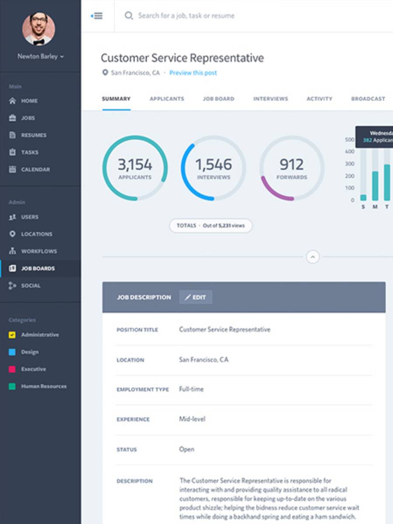The width and height of the screenshot is (393, 524).
Task: Select the Executive pink color swatch
Action: pyautogui.click(x=12, y=369)
